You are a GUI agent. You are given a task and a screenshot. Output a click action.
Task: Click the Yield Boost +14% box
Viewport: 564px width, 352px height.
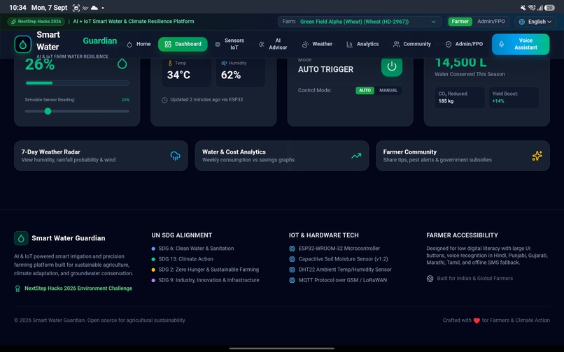click(x=514, y=97)
